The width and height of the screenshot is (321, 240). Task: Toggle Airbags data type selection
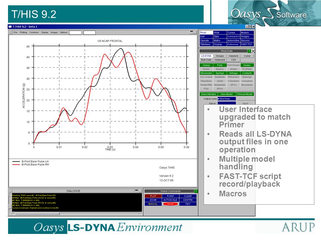233,73
